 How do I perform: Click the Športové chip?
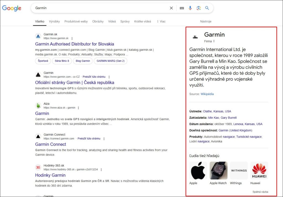coord(43,61)
